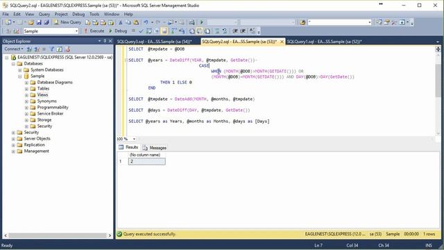Open the Query menu

44,14
